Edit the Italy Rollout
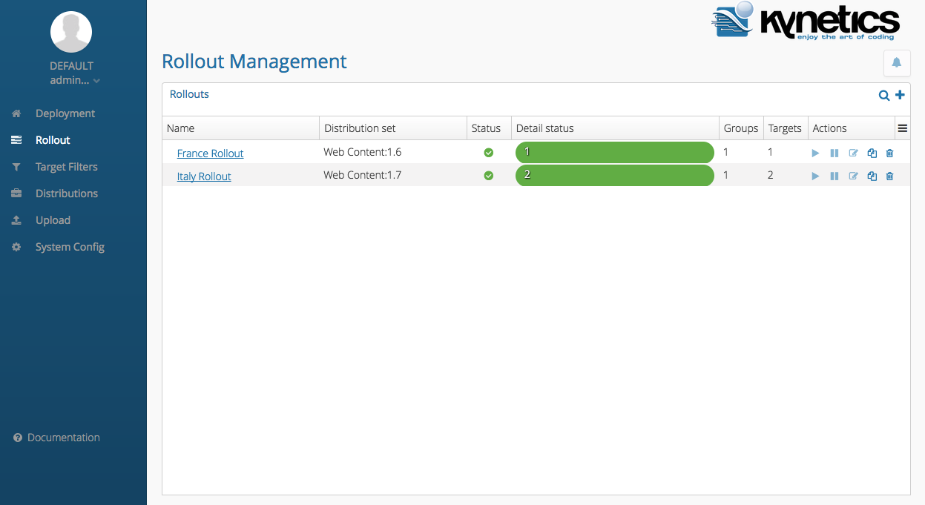This screenshot has height=505, width=925. (x=853, y=176)
